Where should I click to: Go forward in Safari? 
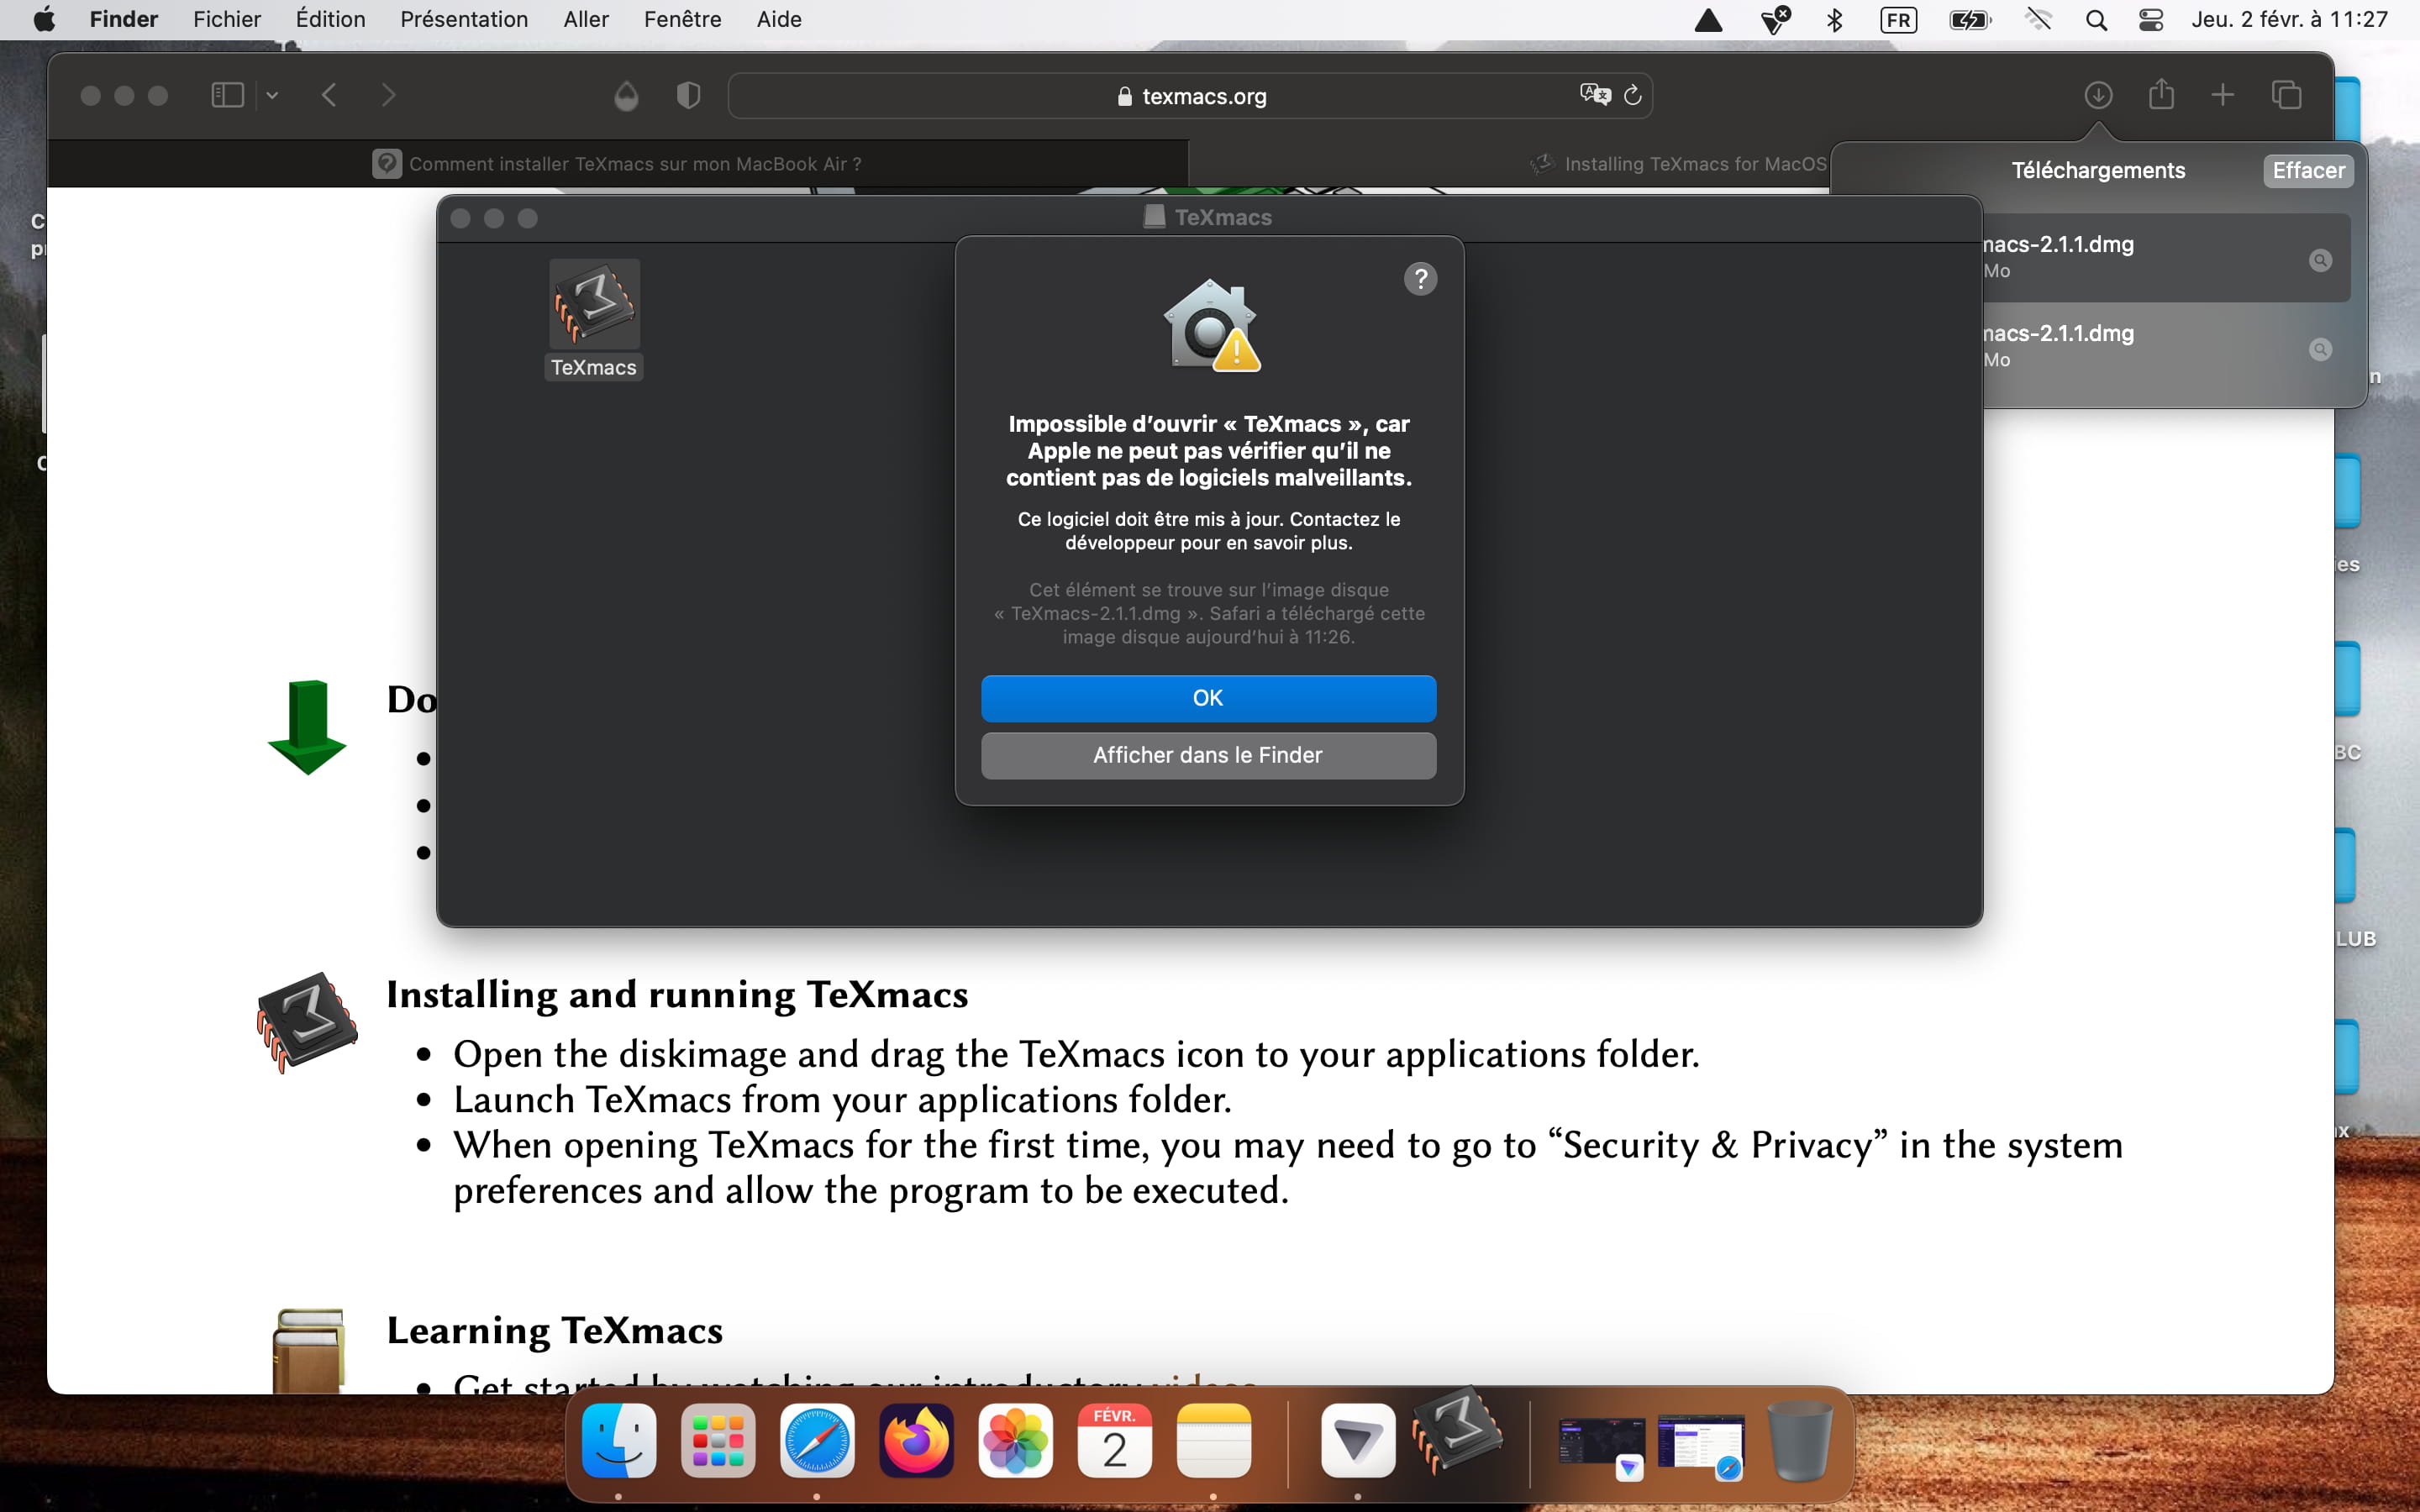click(389, 95)
